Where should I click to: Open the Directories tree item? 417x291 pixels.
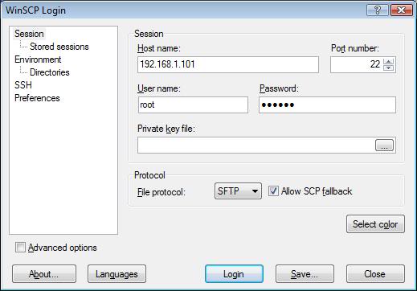(50, 72)
